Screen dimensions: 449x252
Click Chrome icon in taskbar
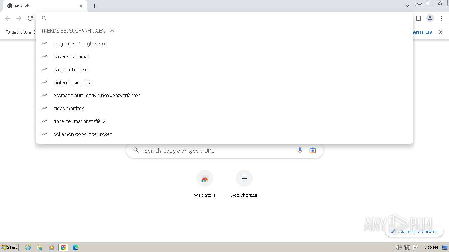click(x=63, y=247)
